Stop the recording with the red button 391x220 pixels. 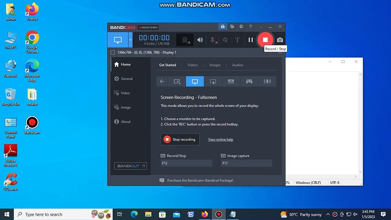[265, 40]
